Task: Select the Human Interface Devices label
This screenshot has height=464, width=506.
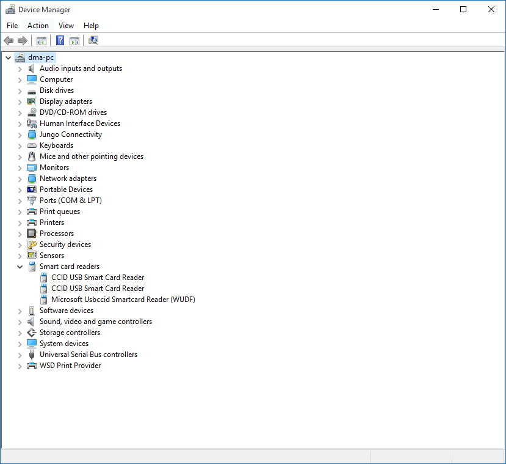Action: (80, 123)
